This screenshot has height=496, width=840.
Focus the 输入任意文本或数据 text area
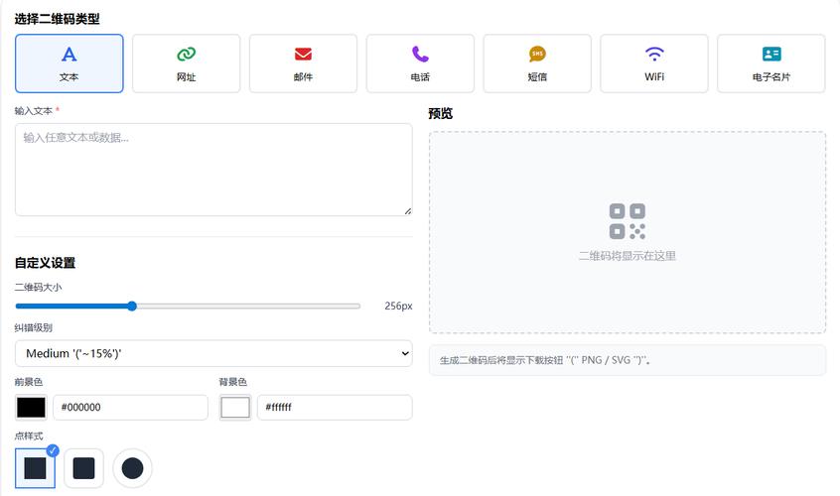pos(213,170)
